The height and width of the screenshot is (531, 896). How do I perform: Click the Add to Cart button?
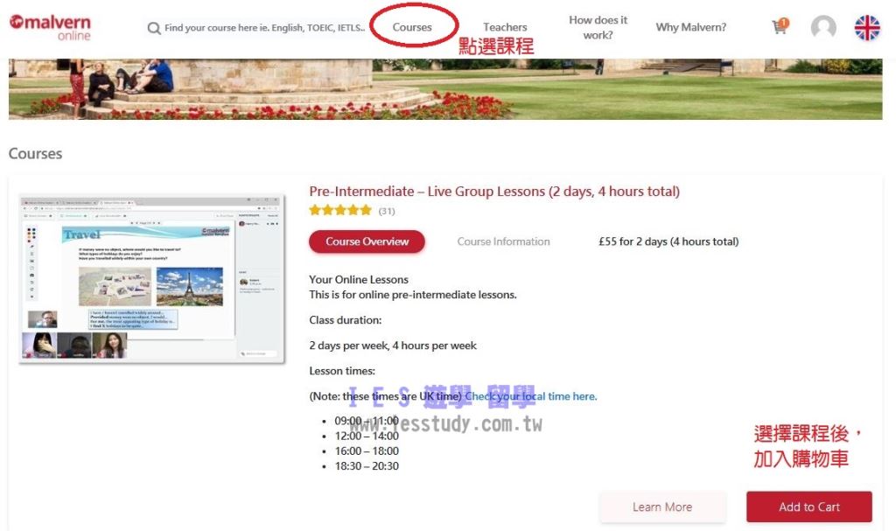coord(809,507)
